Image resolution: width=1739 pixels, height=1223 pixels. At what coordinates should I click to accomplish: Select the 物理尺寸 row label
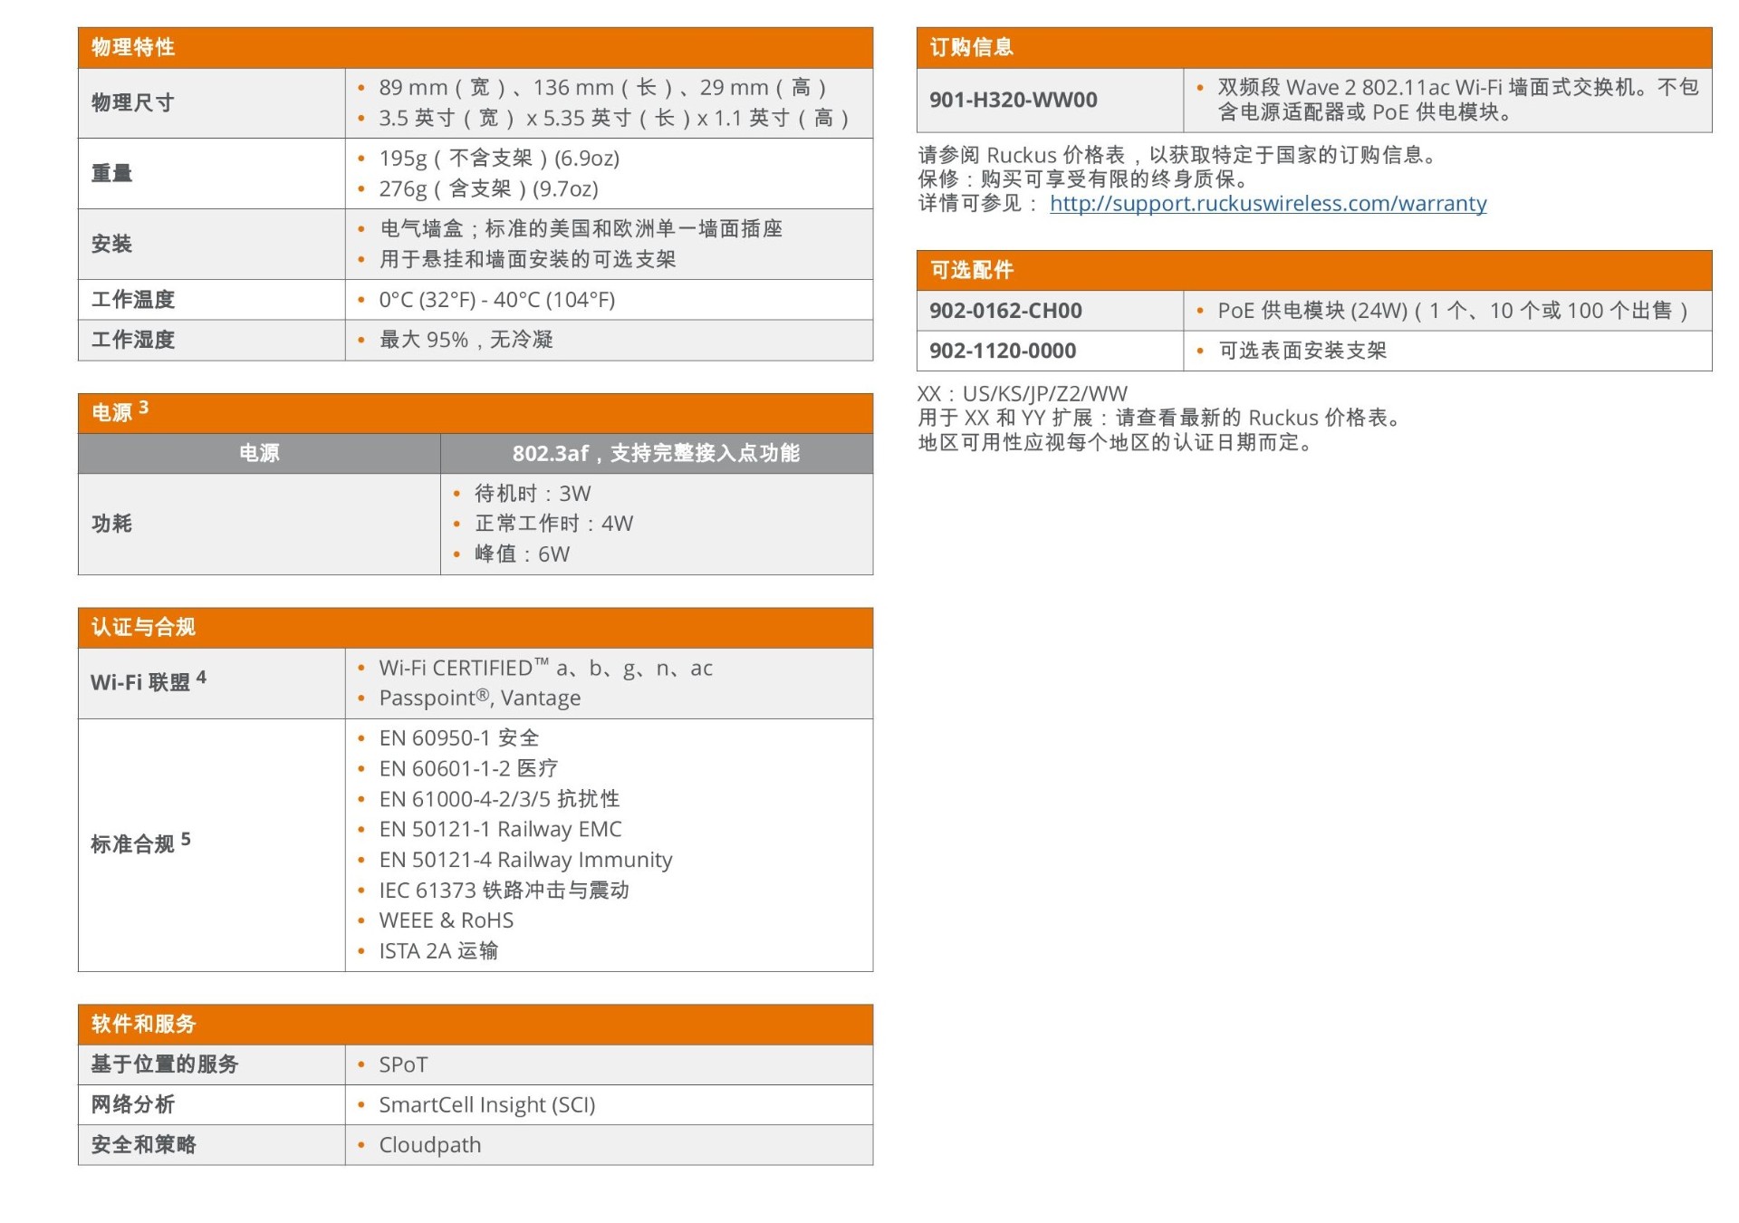pyautogui.click(x=132, y=103)
